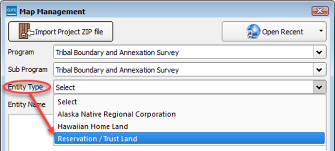
Task: Click the Entity Type label
Action: point(25,87)
